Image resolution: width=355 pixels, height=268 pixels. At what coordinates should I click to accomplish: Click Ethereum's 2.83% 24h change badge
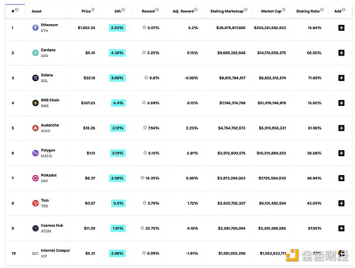pyautogui.click(x=117, y=28)
